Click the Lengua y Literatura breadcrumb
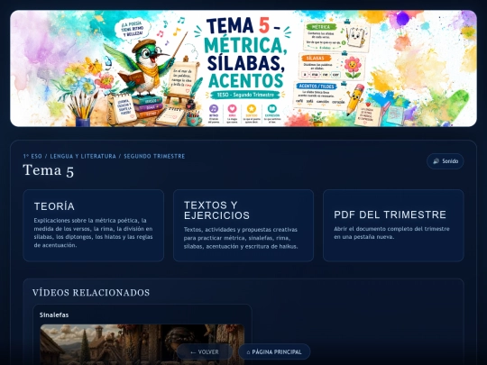 (83, 156)
